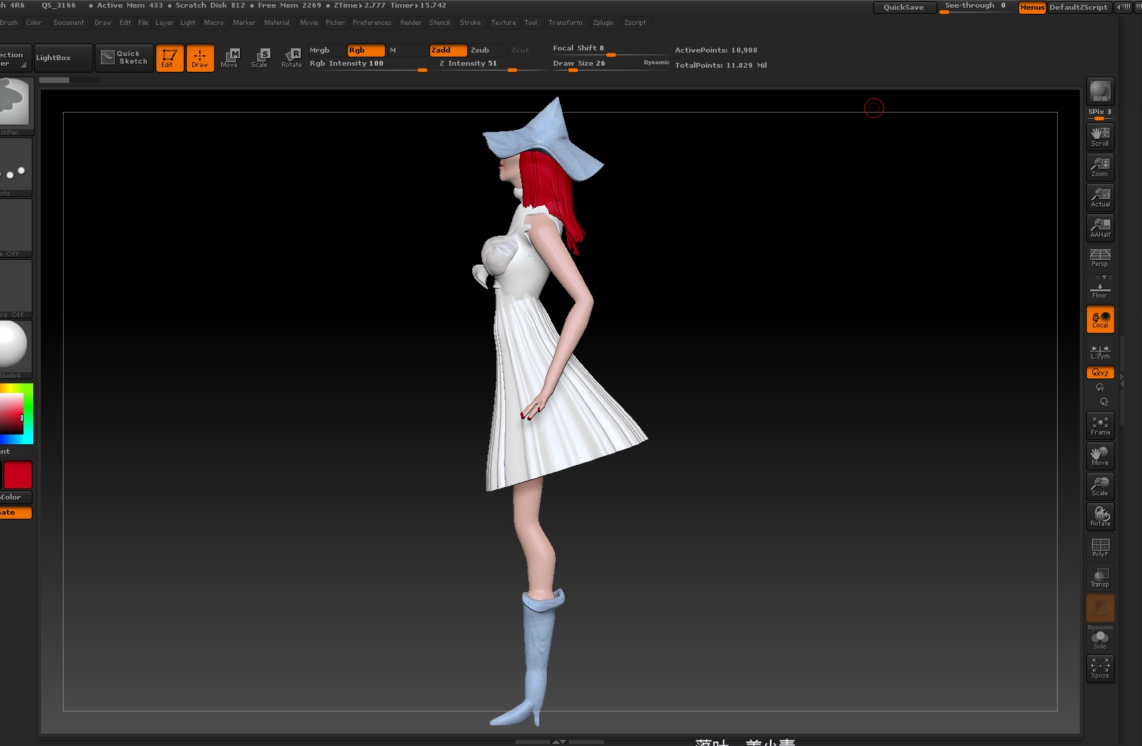Select the Scroll canvas icon
Image resolution: width=1142 pixels, height=746 pixels.
(1100, 136)
